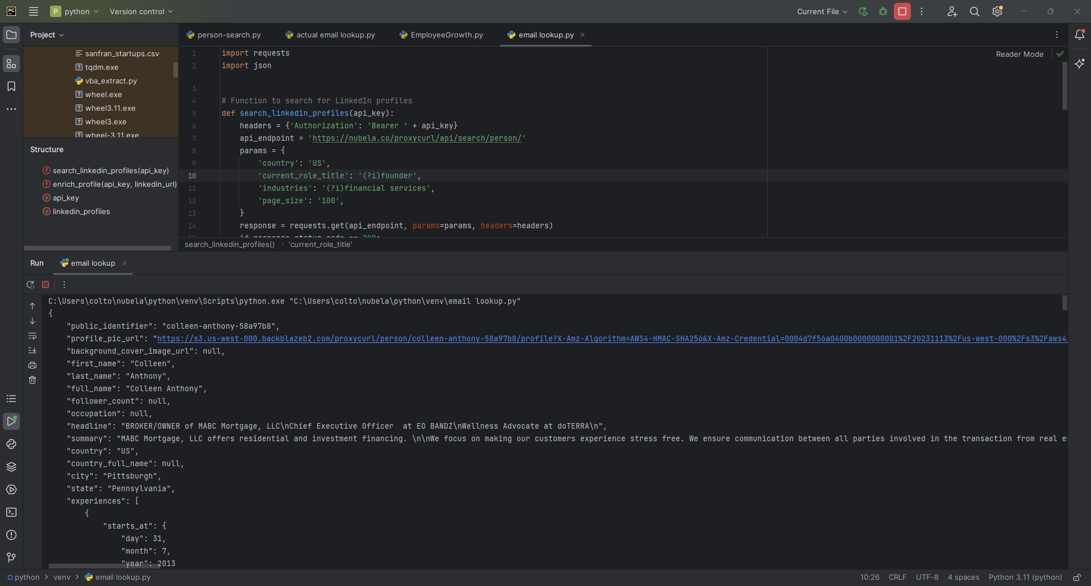
Task: Open Code With Me collaboration icon
Action: (x=952, y=11)
